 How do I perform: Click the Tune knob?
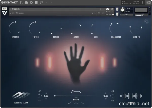click(123, 10)
